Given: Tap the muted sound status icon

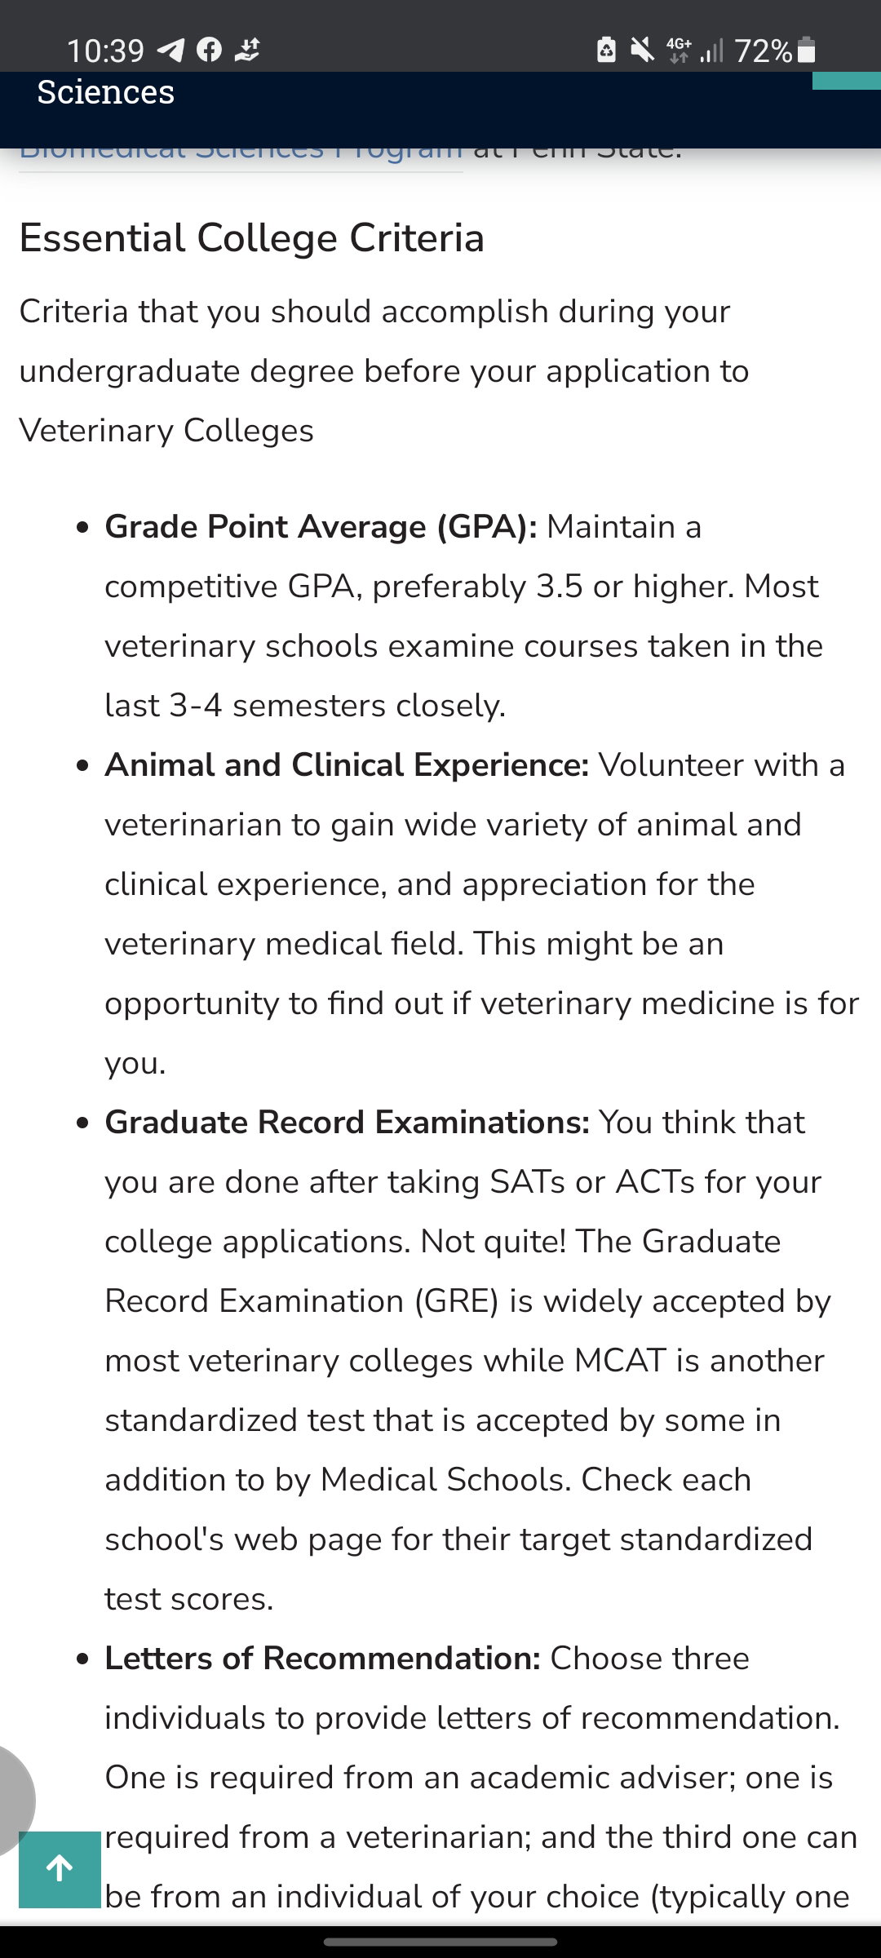Looking at the screenshot, I should (643, 51).
